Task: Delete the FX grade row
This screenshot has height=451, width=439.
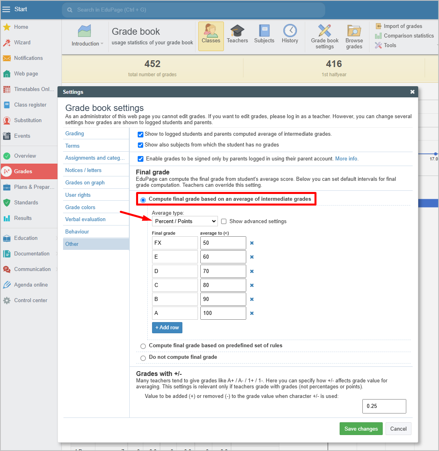Action: tap(252, 243)
